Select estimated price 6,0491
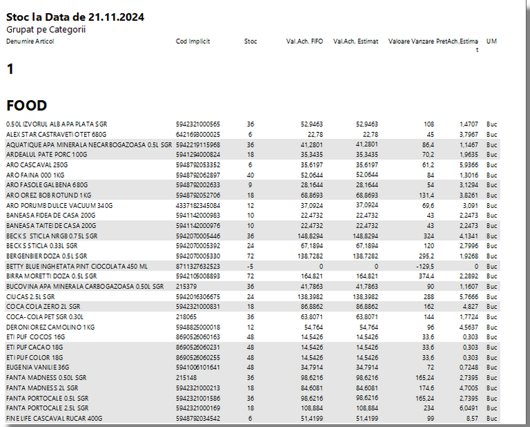Viewport: 530px width, 427px height. click(x=469, y=408)
